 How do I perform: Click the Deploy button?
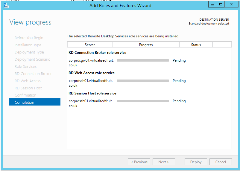click(196, 162)
